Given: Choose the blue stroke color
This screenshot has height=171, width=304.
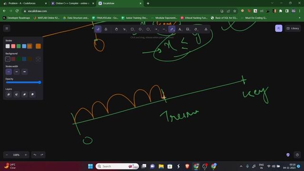Looking at the screenshot, I should pos(24,46).
